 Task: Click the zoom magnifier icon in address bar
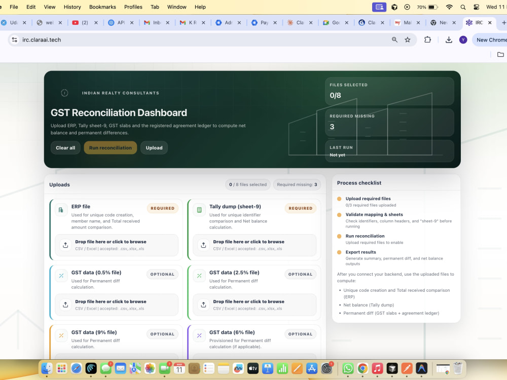click(x=394, y=40)
